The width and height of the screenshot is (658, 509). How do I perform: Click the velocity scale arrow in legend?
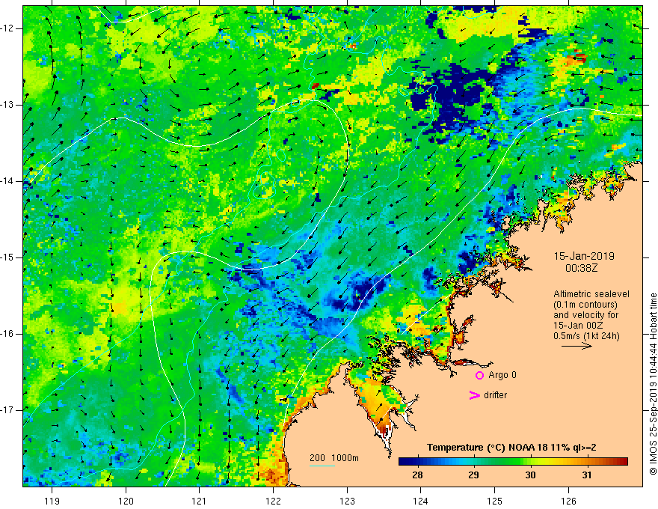[576, 346]
